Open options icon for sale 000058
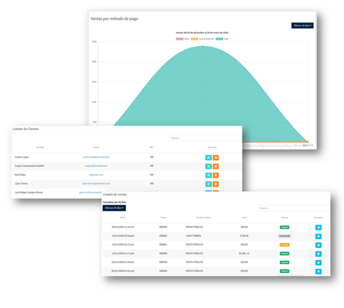The image size is (344, 308). tap(318, 271)
